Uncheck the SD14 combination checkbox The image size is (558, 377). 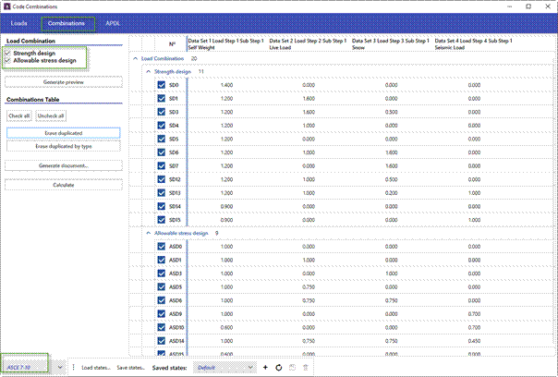tap(161, 206)
